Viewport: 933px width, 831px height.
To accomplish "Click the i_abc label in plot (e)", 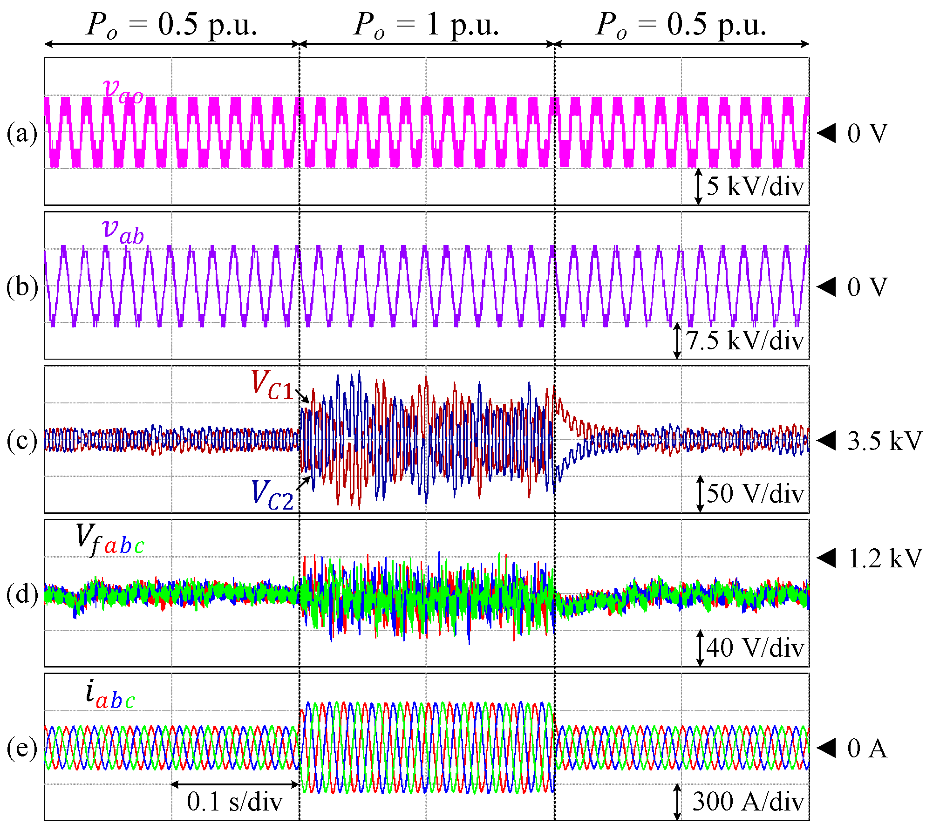I will [x=110, y=695].
